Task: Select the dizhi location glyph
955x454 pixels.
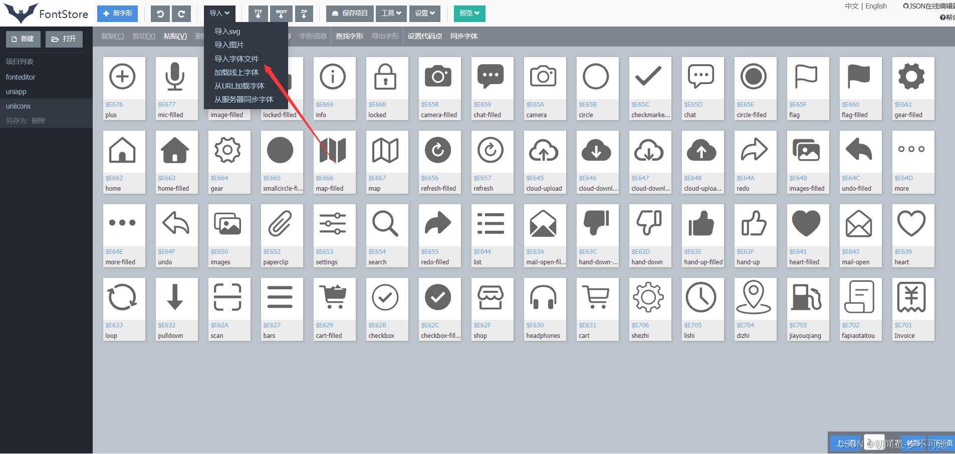Action: tap(756, 309)
